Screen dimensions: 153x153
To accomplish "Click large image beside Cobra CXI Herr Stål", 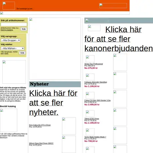I will coord(120,99).
